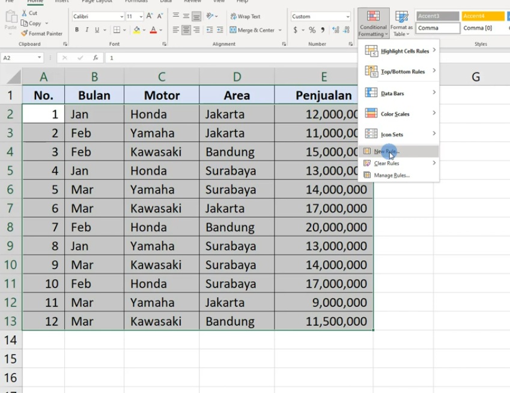Click the Paste clipboard icon

point(11,17)
